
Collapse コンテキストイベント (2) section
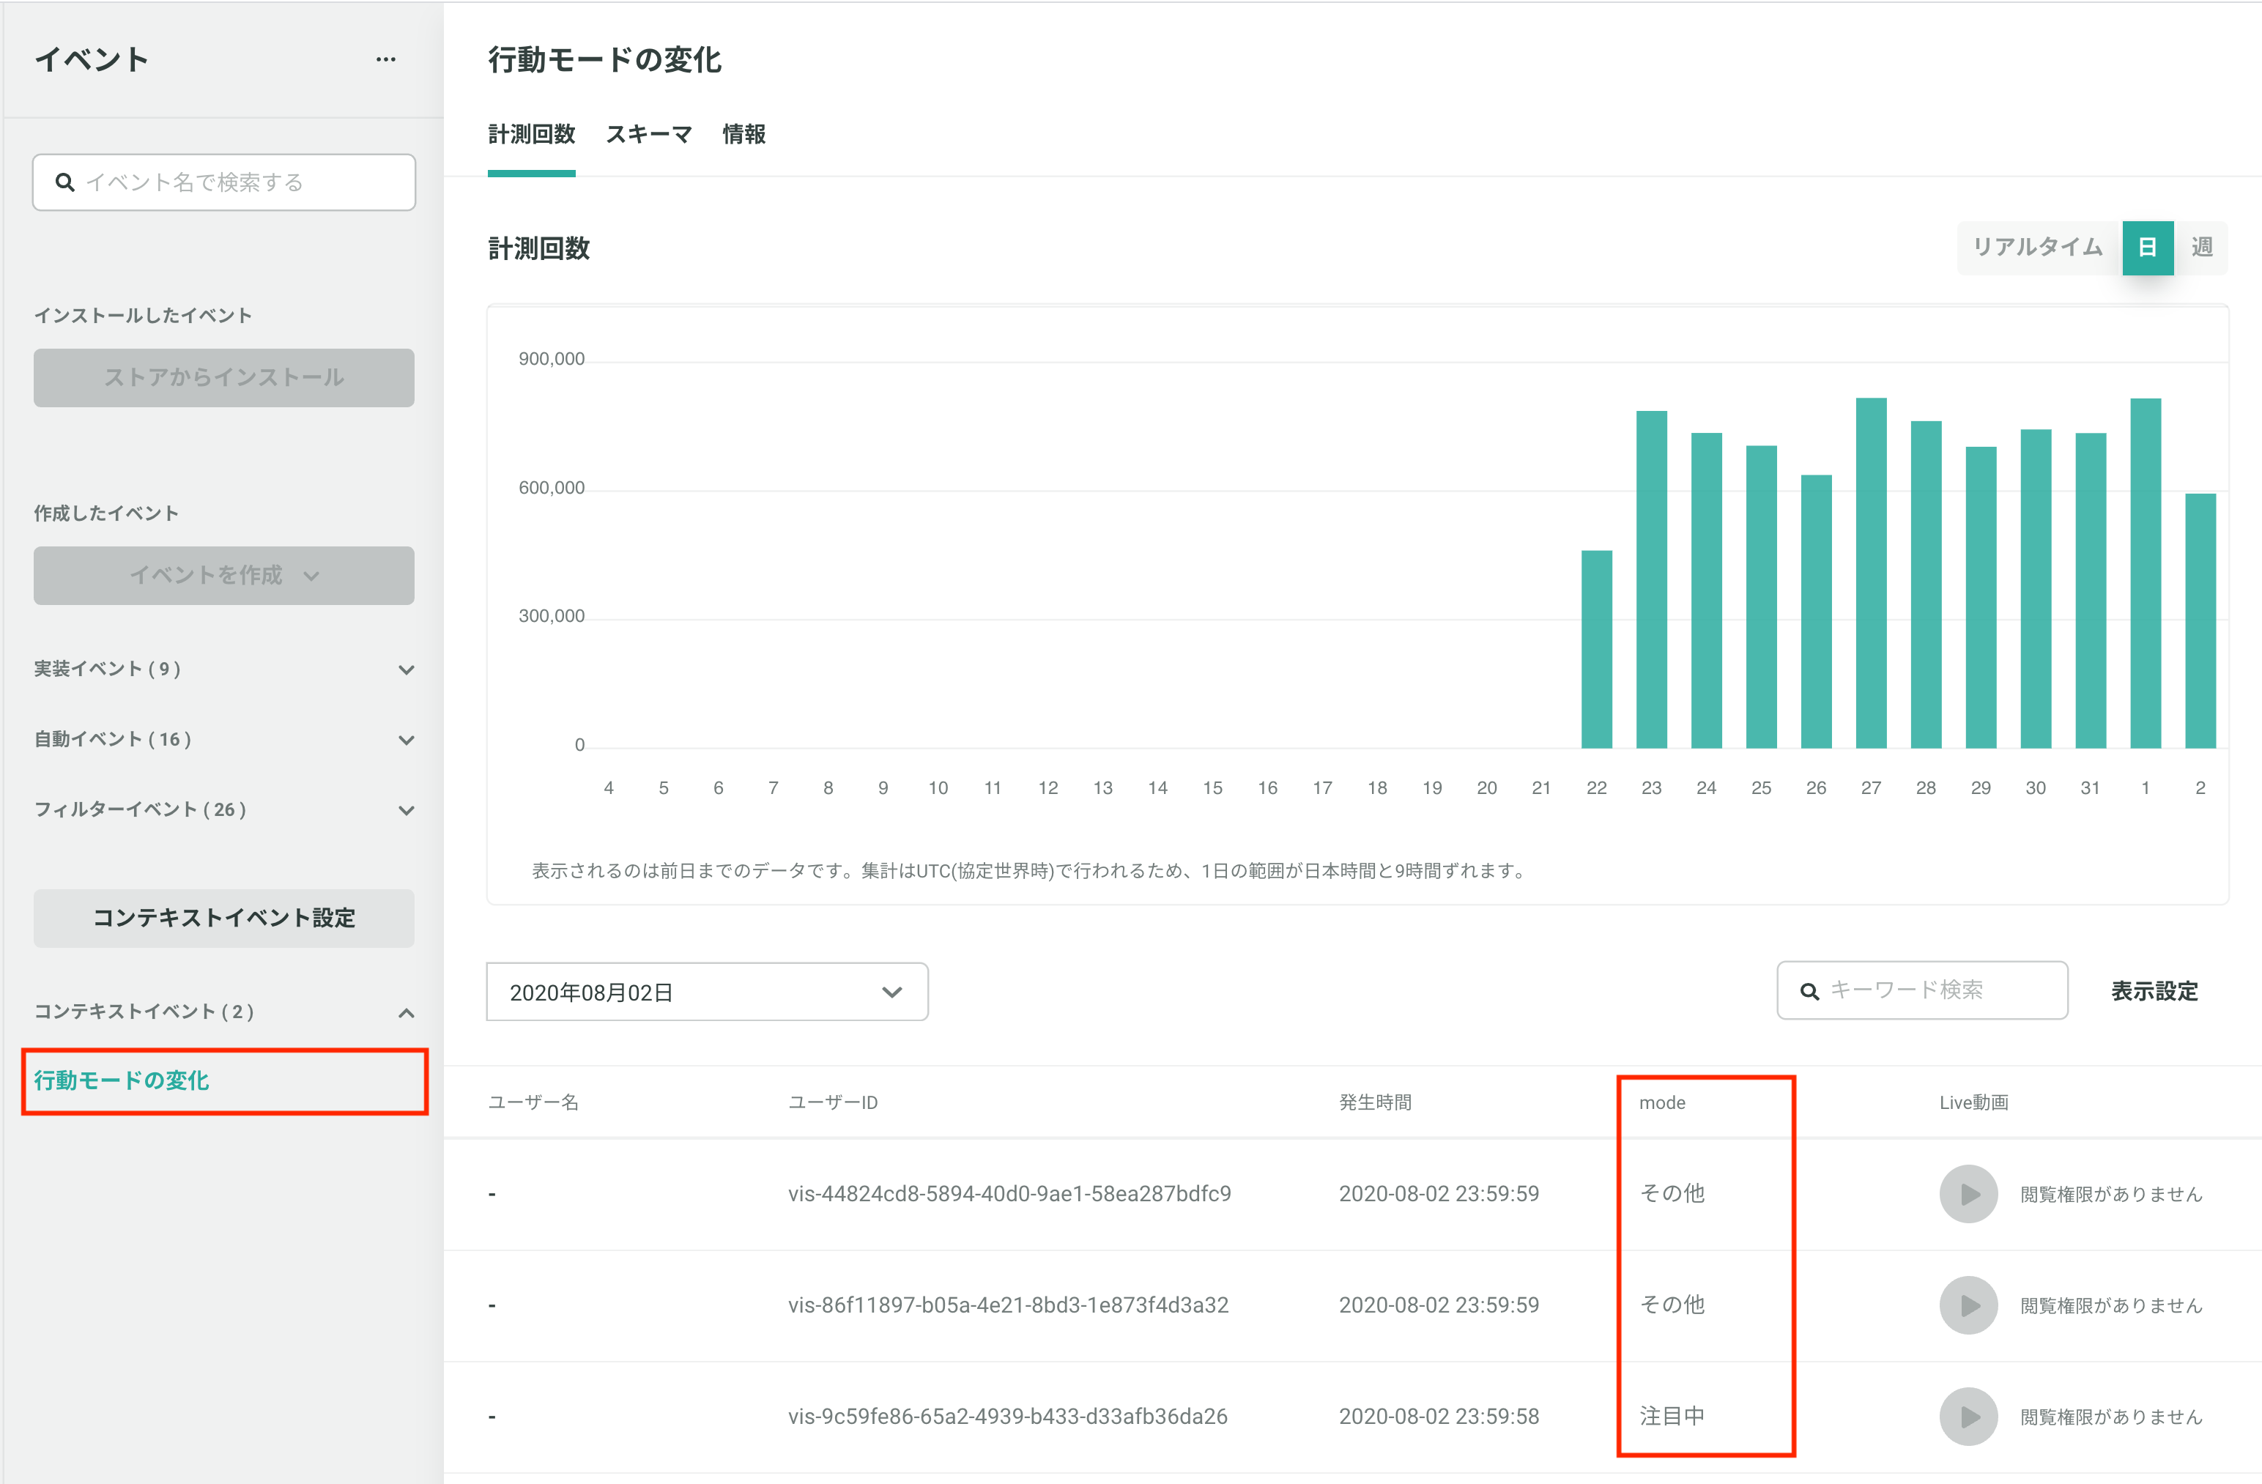[x=224, y=1012]
